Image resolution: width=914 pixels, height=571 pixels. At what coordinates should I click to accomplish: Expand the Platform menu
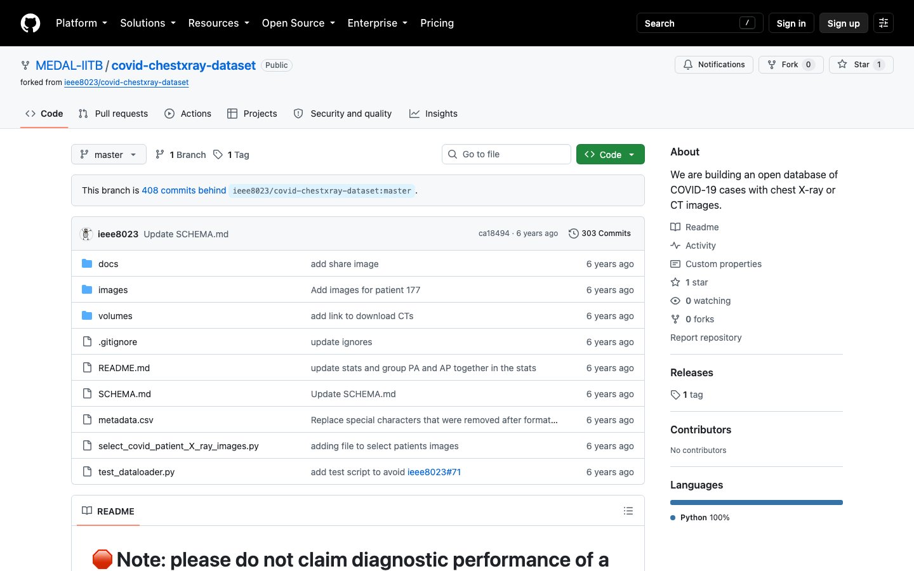coord(81,23)
